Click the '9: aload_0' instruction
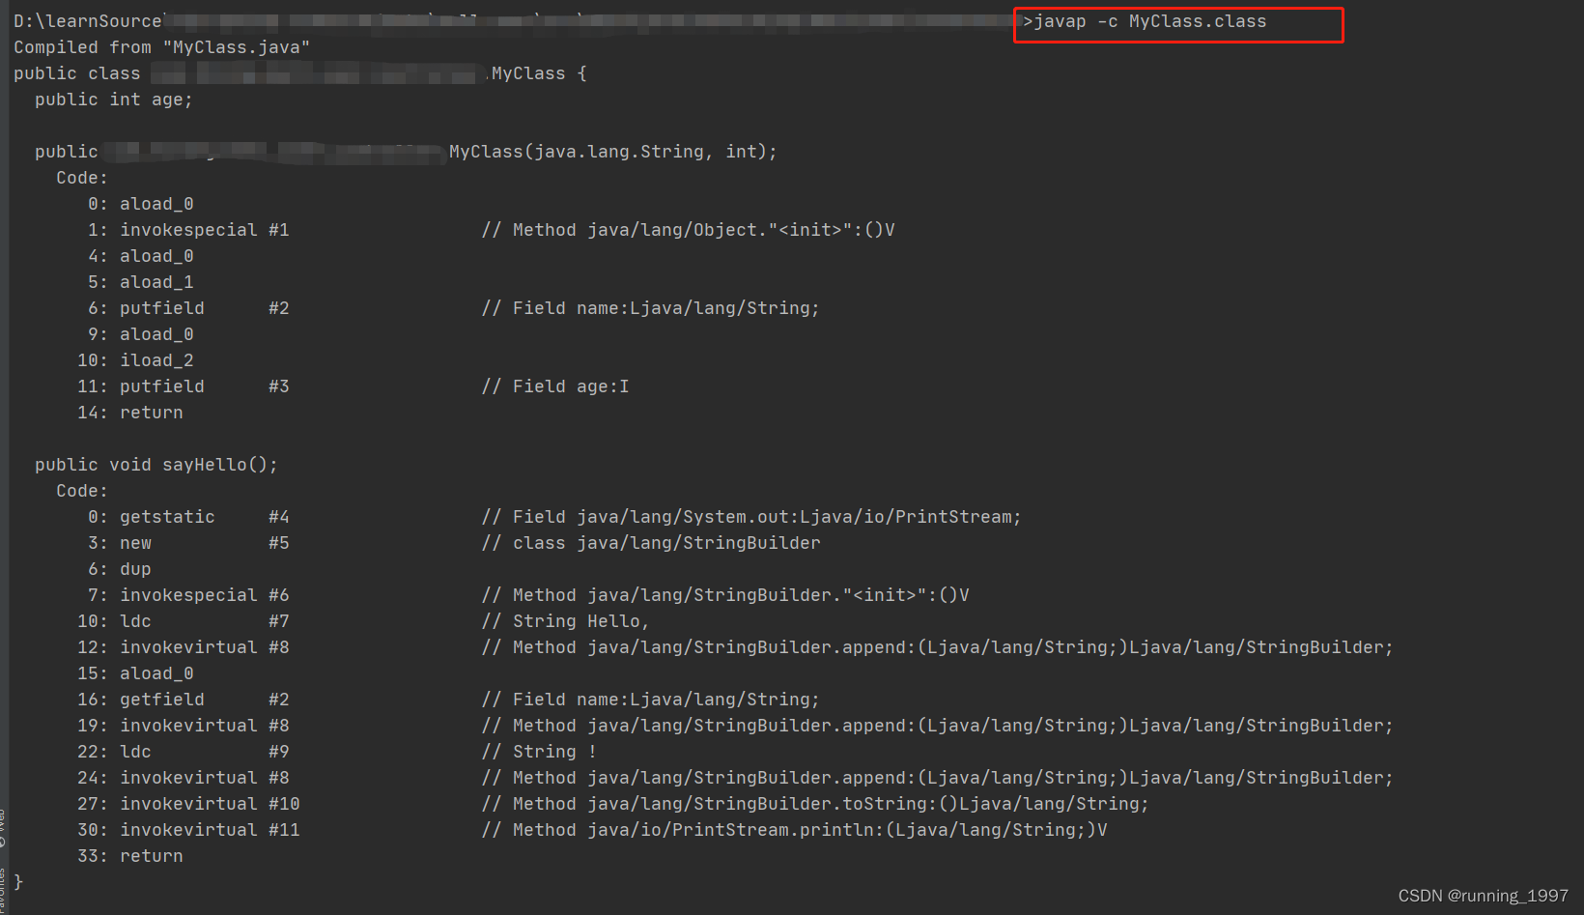The image size is (1584, 915). click(x=141, y=334)
